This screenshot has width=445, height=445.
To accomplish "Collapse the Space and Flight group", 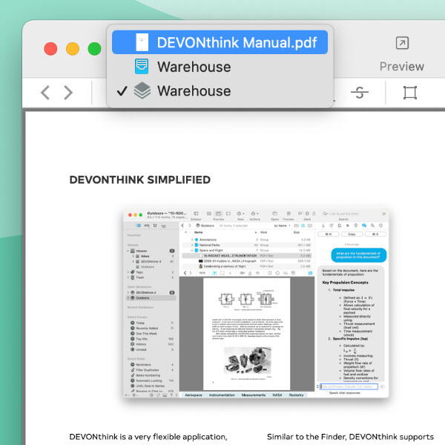I will 191,251.
